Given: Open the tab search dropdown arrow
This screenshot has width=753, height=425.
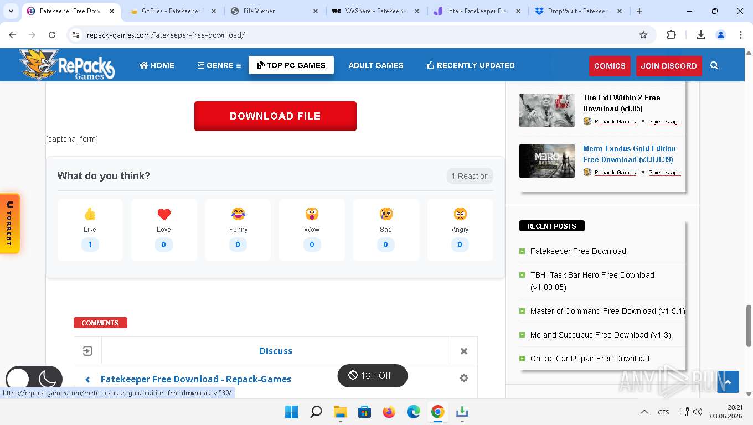Looking at the screenshot, I should (x=11, y=11).
